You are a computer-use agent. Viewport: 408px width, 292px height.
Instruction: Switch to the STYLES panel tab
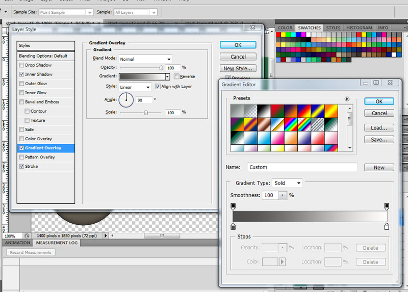333,28
